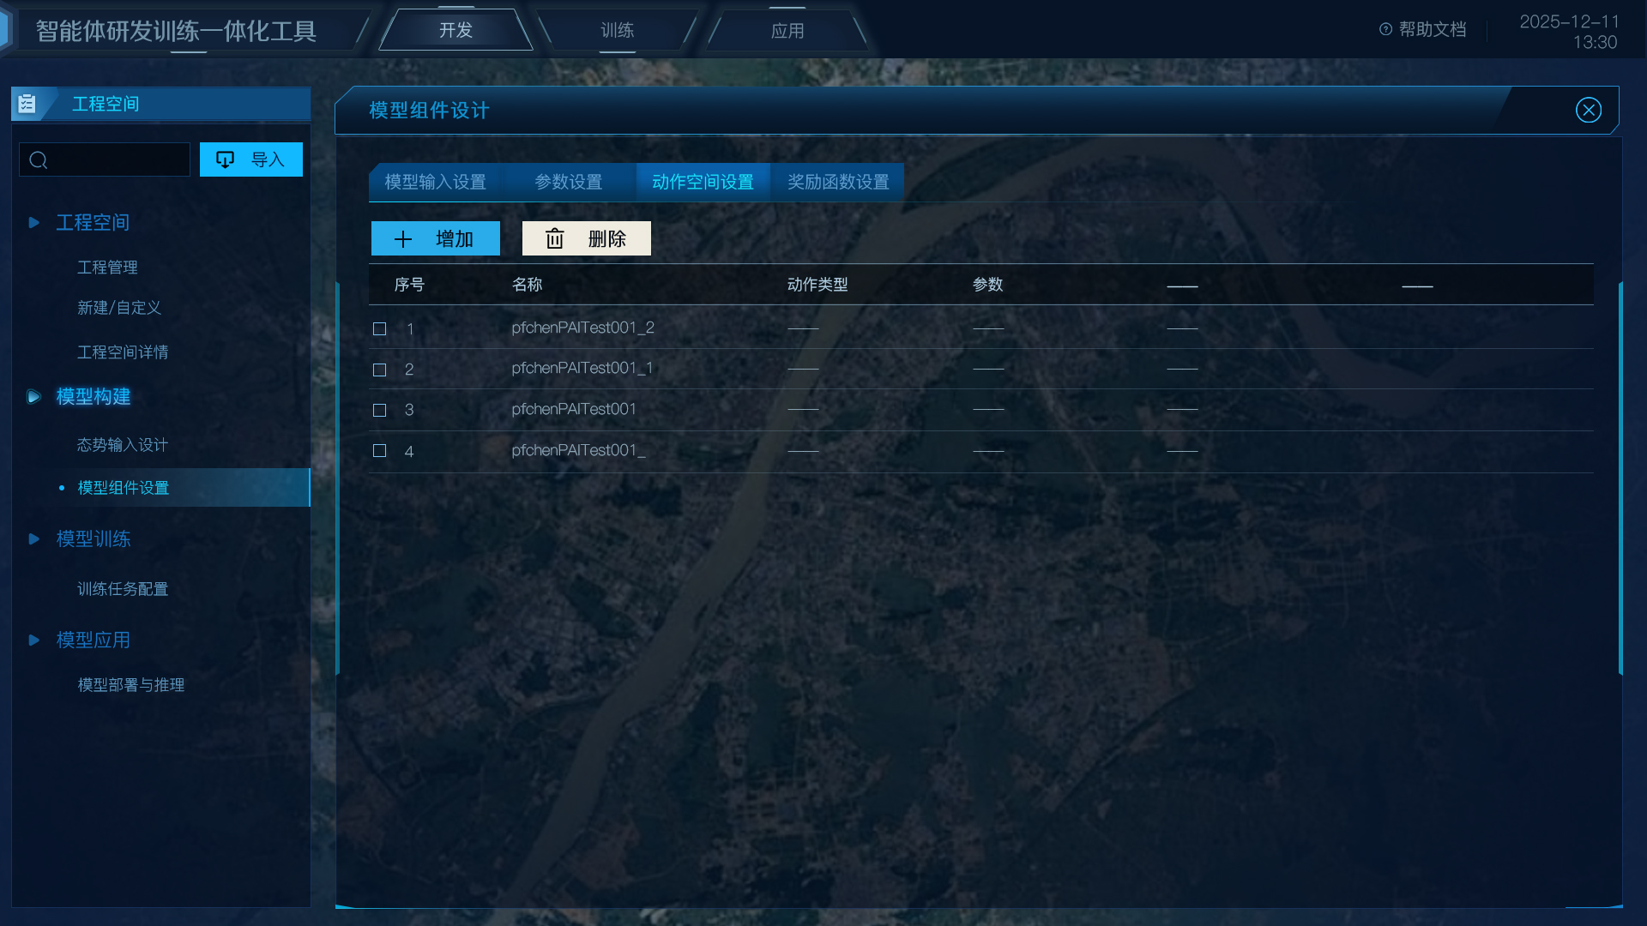Close the 模型组件设计 panel with X icon

point(1589,111)
